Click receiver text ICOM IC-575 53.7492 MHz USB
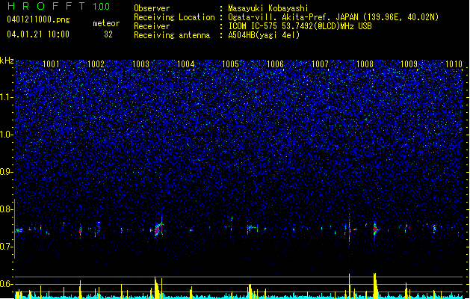Screen dimensions: 470x299 (300, 26)
